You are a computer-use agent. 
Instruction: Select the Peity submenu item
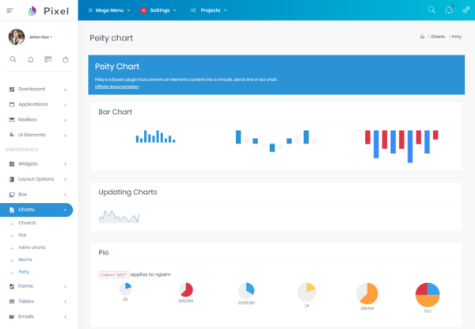[24, 272]
